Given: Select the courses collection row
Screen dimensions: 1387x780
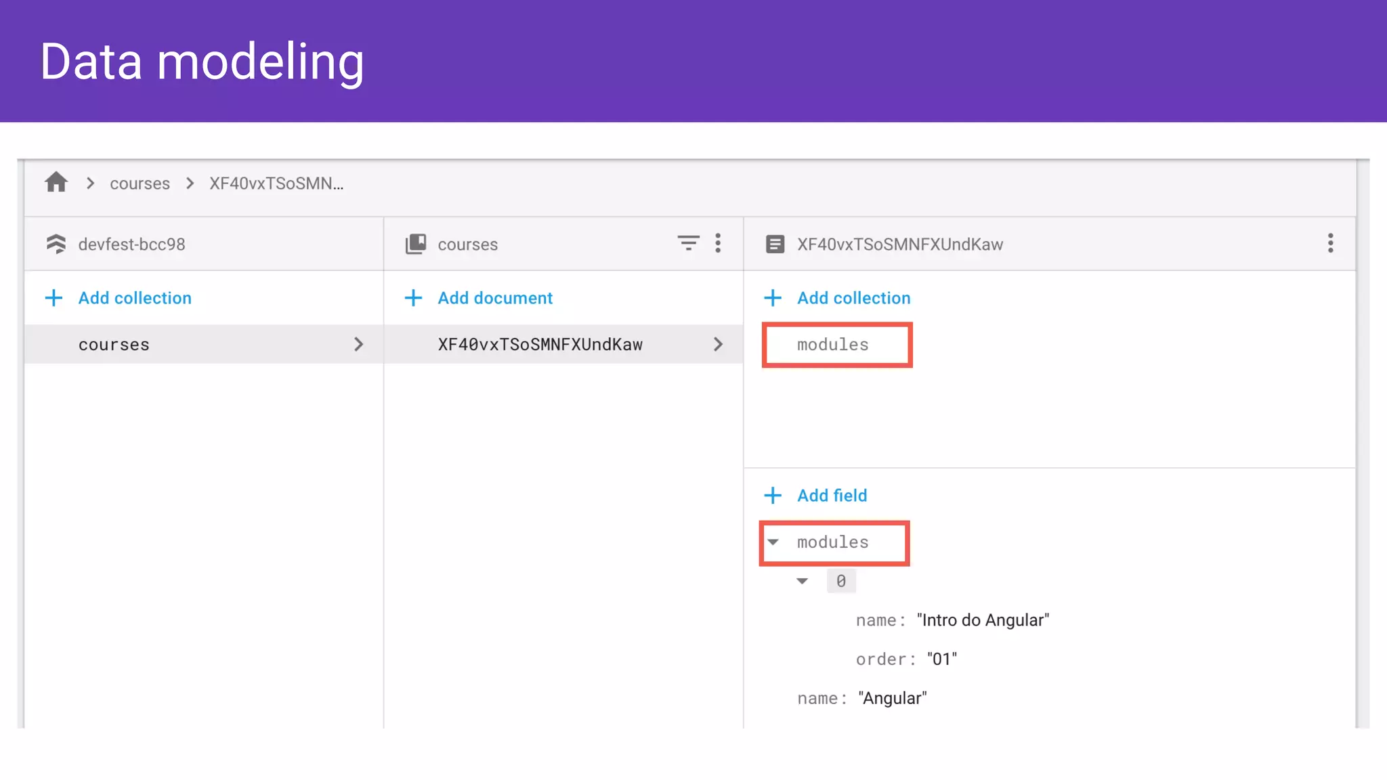Looking at the screenshot, I should [114, 345].
